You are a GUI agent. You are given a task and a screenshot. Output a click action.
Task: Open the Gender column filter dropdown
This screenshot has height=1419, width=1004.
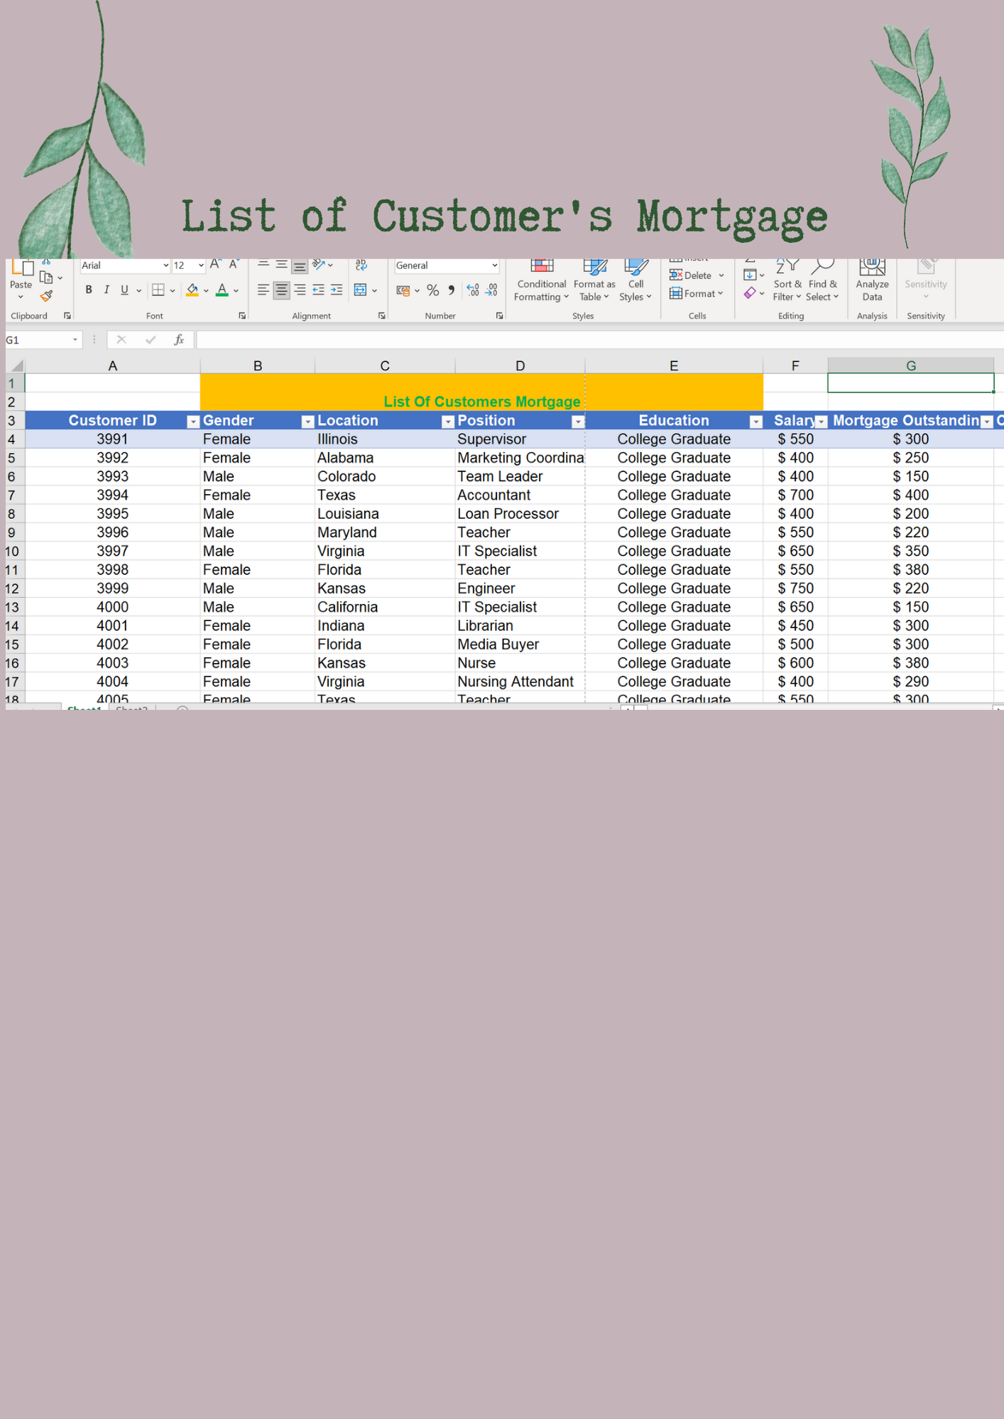307,422
